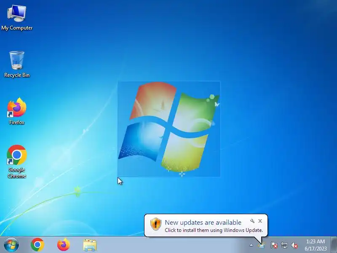Launch Chrome from the taskbar
The width and height of the screenshot is (337, 253).
click(37, 245)
